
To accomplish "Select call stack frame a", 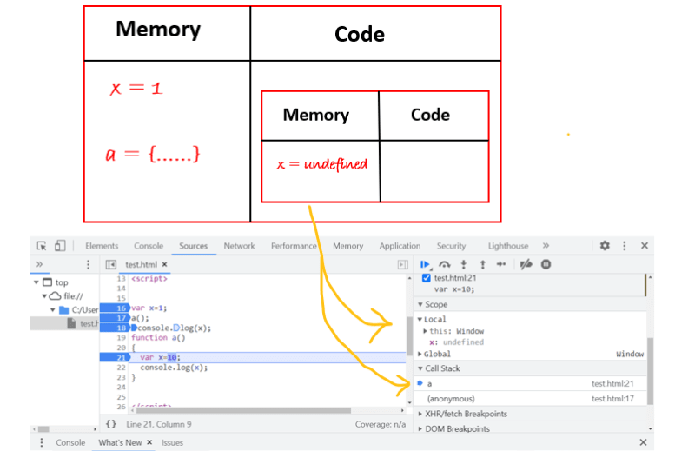I will pyautogui.click(x=530, y=383).
